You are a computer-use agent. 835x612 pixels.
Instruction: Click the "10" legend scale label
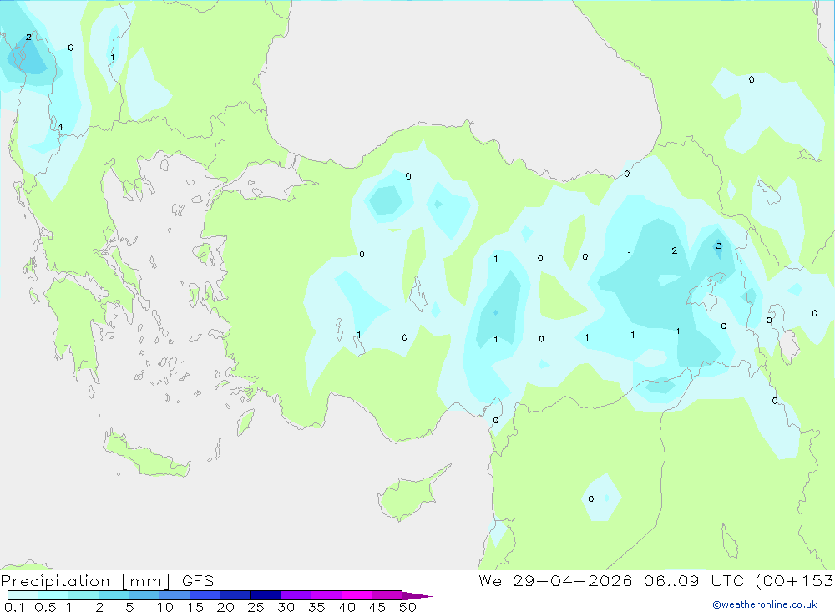click(165, 607)
